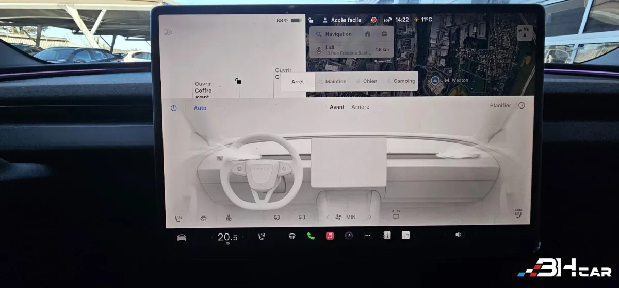619x288 pixels.
Task: Tap the work briefcase destination icon
Action: click(x=384, y=34)
